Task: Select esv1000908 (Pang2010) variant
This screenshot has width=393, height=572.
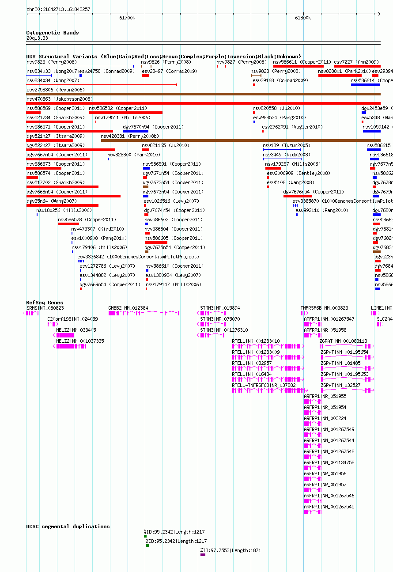Action: [x=72, y=242]
